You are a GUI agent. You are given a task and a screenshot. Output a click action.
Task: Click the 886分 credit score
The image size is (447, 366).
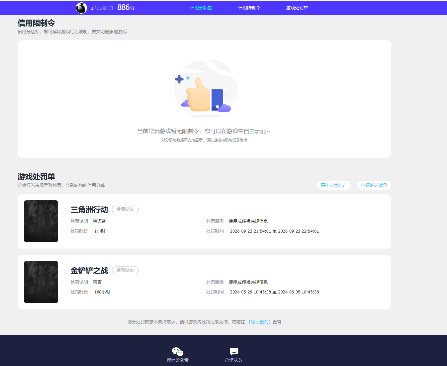point(126,7)
